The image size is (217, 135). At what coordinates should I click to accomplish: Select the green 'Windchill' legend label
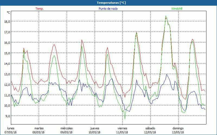(177, 9)
